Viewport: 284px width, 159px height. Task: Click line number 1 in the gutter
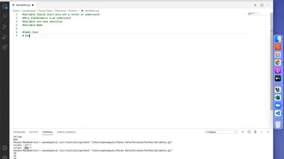click(16, 15)
